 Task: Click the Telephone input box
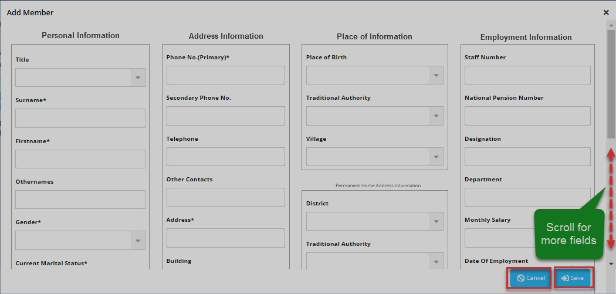[226, 157]
